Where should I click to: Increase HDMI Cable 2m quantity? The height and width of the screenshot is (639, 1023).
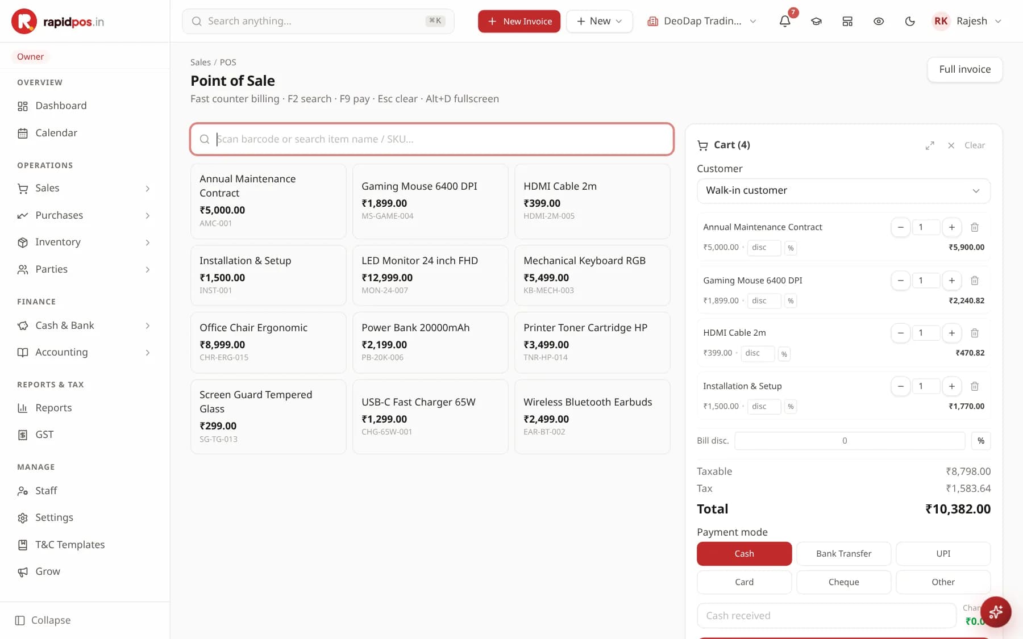tap(951, 333)
